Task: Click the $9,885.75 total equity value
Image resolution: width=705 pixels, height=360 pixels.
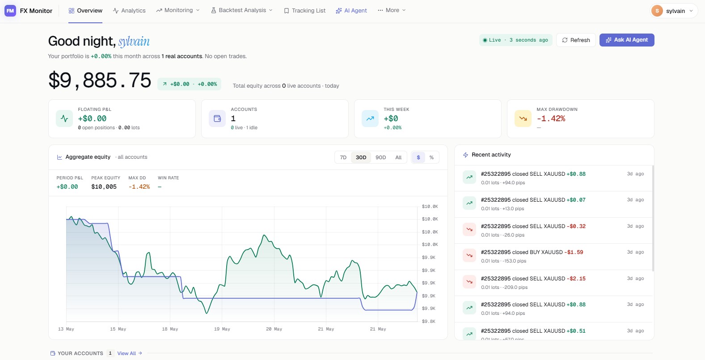Action: click(100, 81)
